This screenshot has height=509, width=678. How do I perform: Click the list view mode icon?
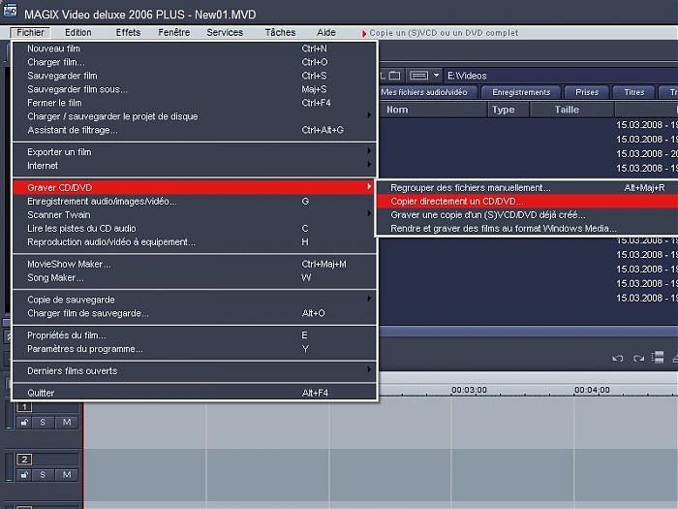pyautogui.click(x=418, y=76)
